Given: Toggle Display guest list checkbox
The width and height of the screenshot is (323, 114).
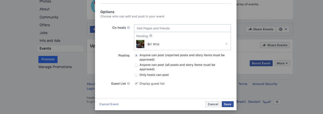Looking at the screenshot, I should coord(136,84).
